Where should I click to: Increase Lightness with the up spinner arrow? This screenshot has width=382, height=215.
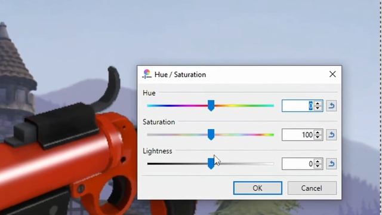[x=318, y=161]
